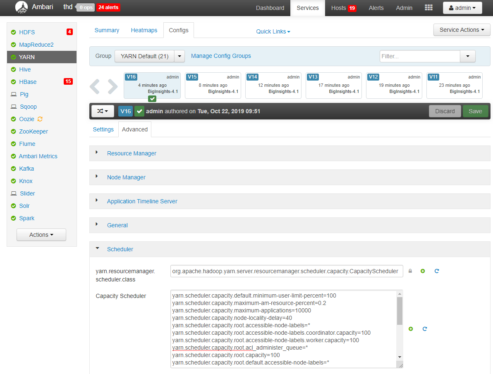Open Alerts in the top navigation

(376, 8)
